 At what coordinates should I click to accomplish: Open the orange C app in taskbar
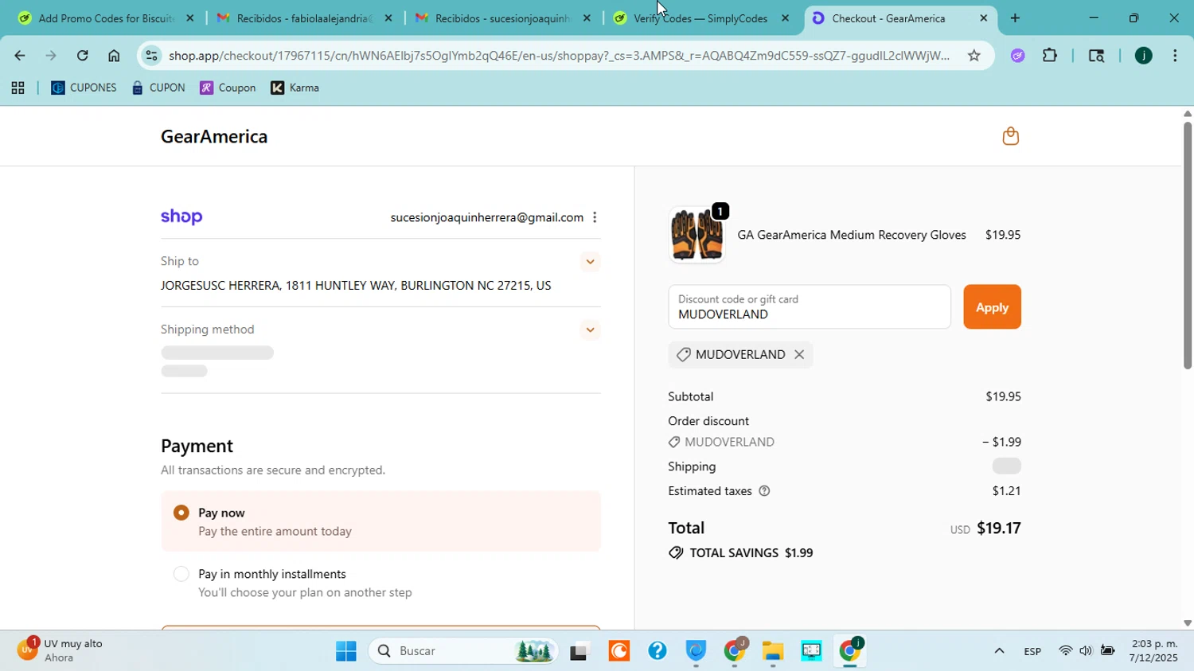point(618,651)
